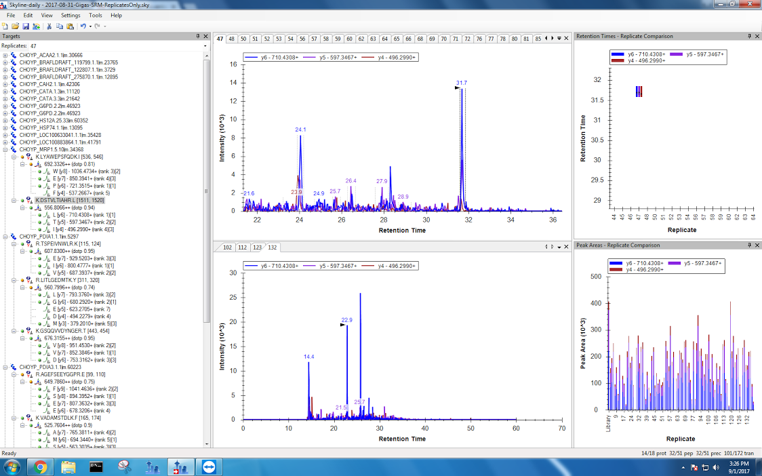Open the chromatogram tab list dropdown
This screenshot has height=476, width=762.
(x=559, y=39)
